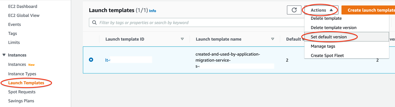Open the Actions dropdown
The width and height of the screenshot is (395, 107).
[321, 10]
